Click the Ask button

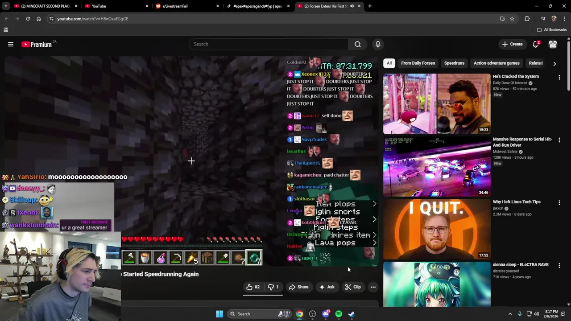click(327, 287)
